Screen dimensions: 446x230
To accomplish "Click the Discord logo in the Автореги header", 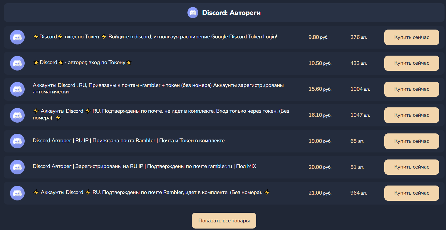I will coord(193,13).
